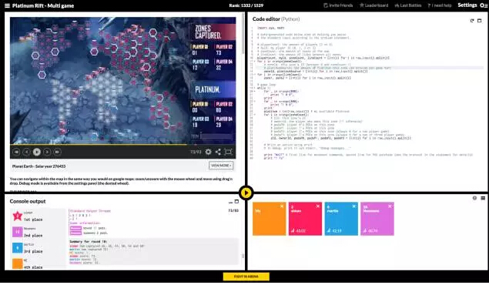Open the hamburger menu beside Platinum Rift
The height and width of the screenshot is (285, 489).
7,5
